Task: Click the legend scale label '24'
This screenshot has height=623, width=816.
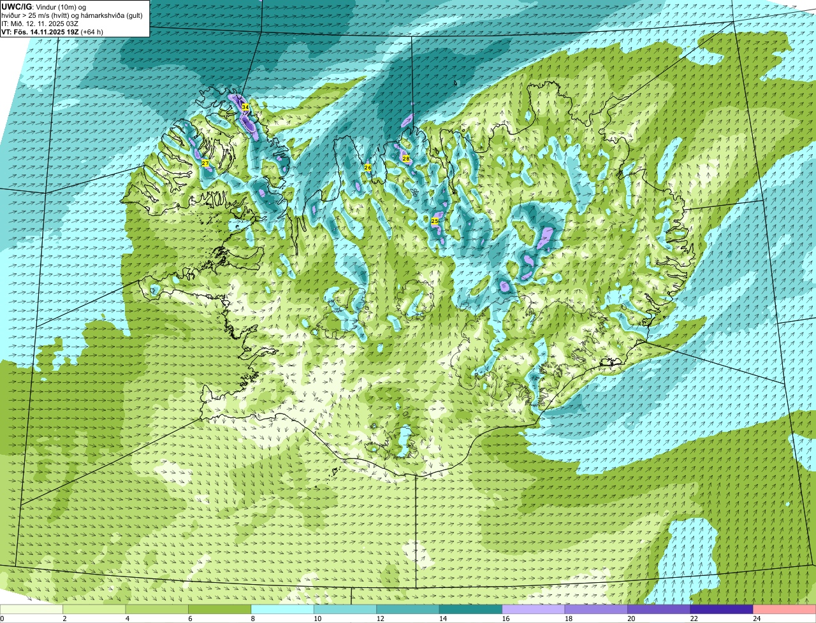Action: tap(757, 619)
